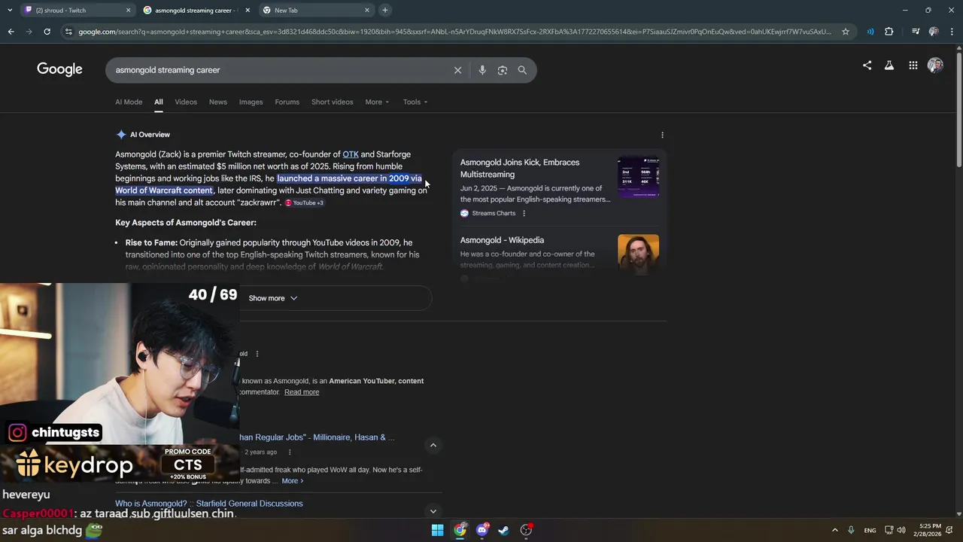Viewport: 963px width, 542px height.
Task: Show hidden system tray icons chevron
Action: (x=834, y=530)
